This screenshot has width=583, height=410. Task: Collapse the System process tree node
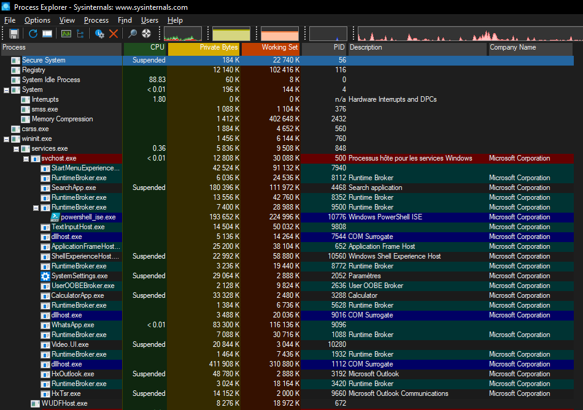(6, 90)
